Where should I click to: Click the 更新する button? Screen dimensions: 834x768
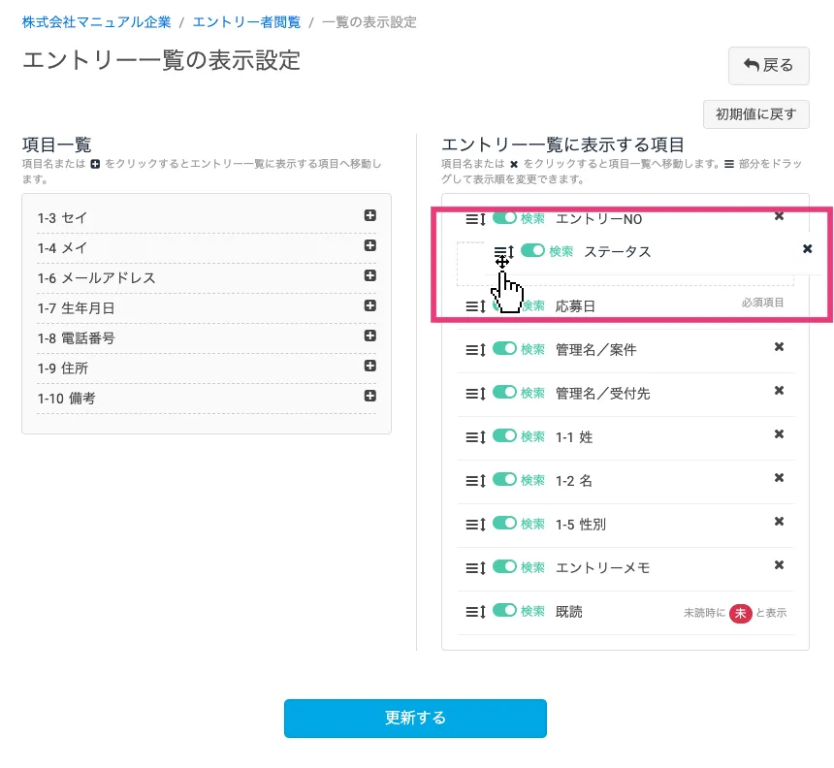tap(415, 719)
